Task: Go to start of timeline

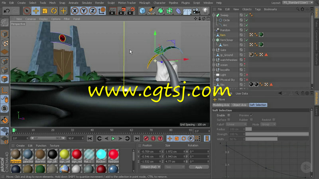Action: pos(90,138)
